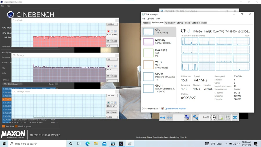
Task: Open HWiNFO system summary magnifier icon
Action: pos(187,117)
